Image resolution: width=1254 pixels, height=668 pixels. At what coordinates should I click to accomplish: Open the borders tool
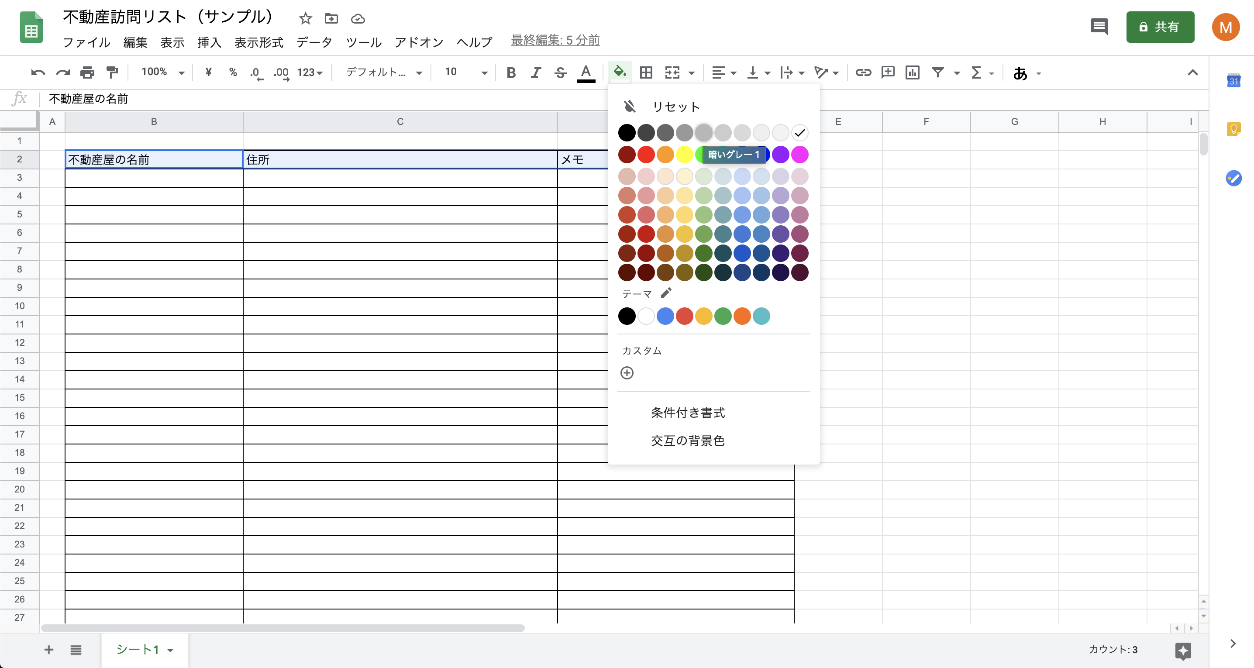tap(646, 72)
